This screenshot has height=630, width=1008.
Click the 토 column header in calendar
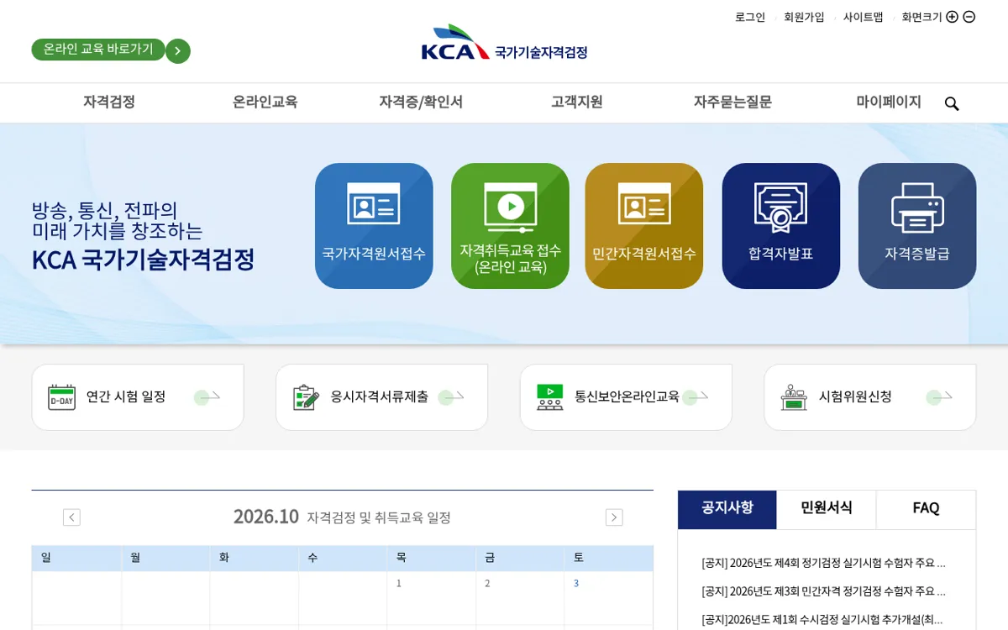click(x=609, y=558)
